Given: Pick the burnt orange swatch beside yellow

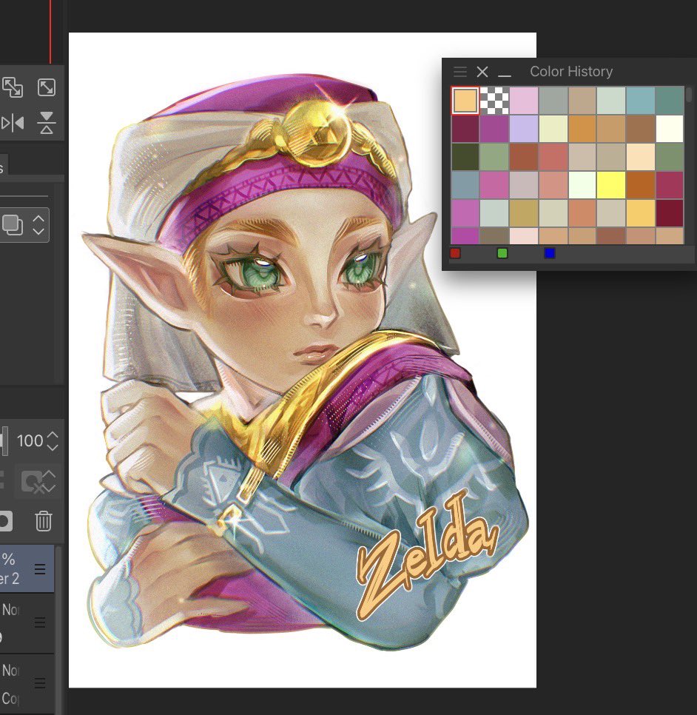Looking at the screenshot, I should click(x=641, y=185).
